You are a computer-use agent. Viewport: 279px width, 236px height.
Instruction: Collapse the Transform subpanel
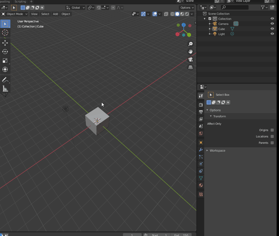point(211,116)
